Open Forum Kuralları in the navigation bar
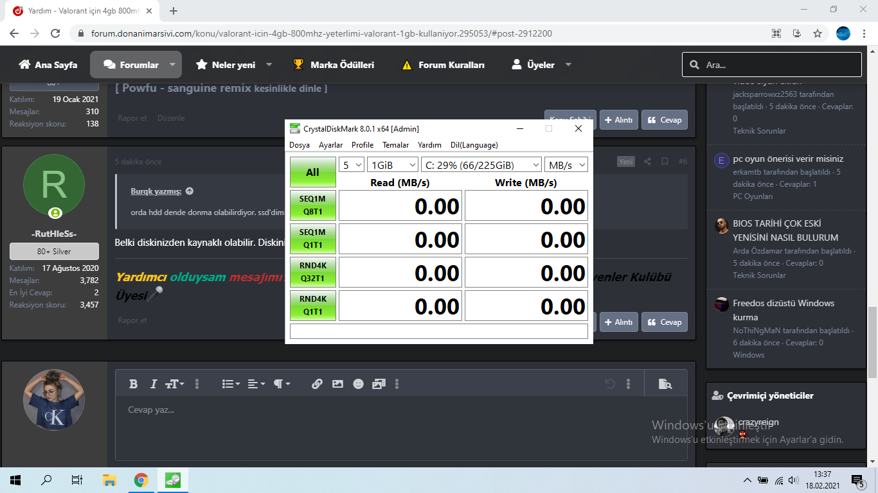This screenshot has height=493, width=878. [x=443, y=65]
